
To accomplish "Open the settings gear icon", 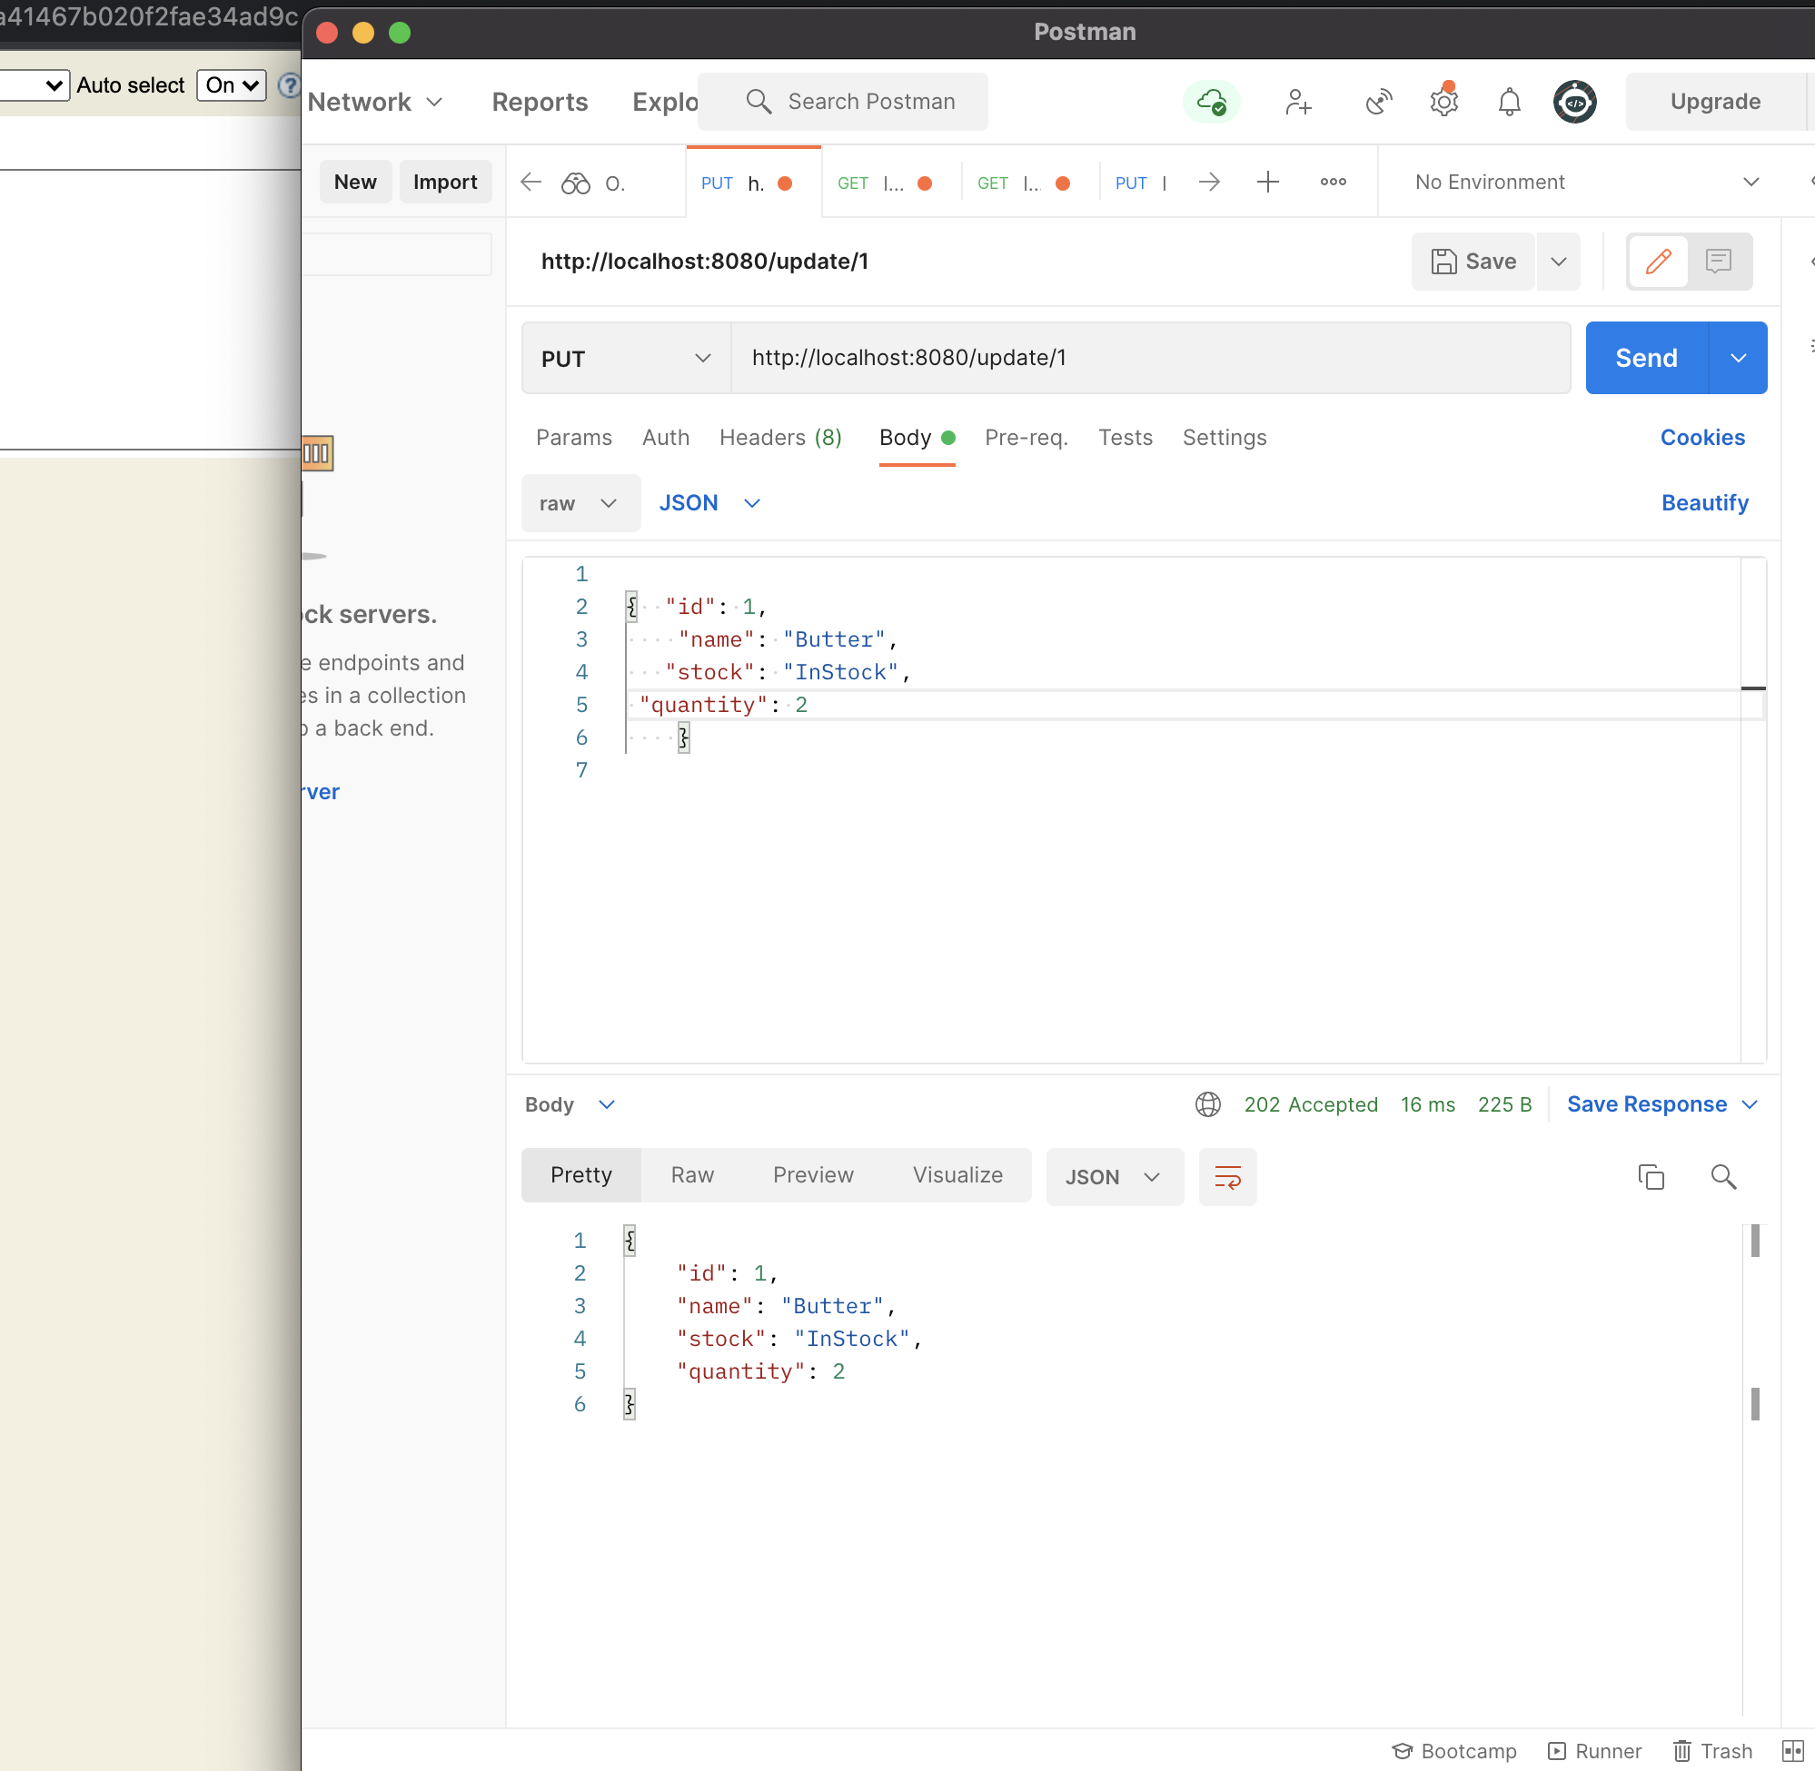I will [x=1443, y=101].
